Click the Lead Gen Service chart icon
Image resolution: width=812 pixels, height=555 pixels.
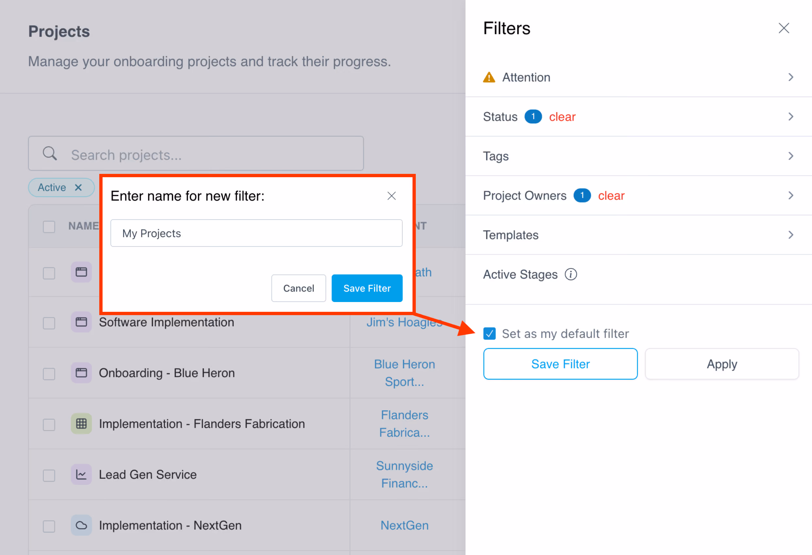coord(81,475)
